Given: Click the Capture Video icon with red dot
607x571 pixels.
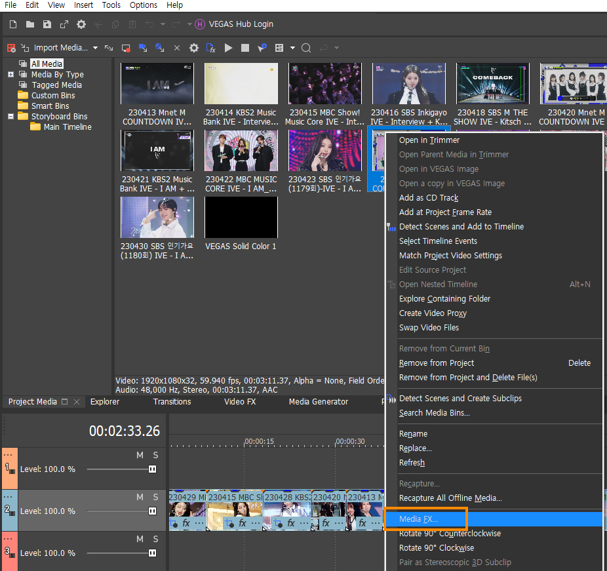Looking at the screenshot, I should click(126, 48).
